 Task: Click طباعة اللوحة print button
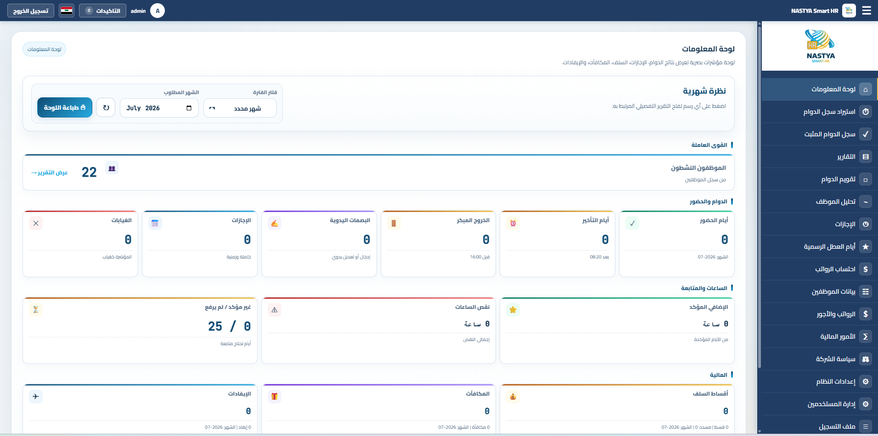65,107
